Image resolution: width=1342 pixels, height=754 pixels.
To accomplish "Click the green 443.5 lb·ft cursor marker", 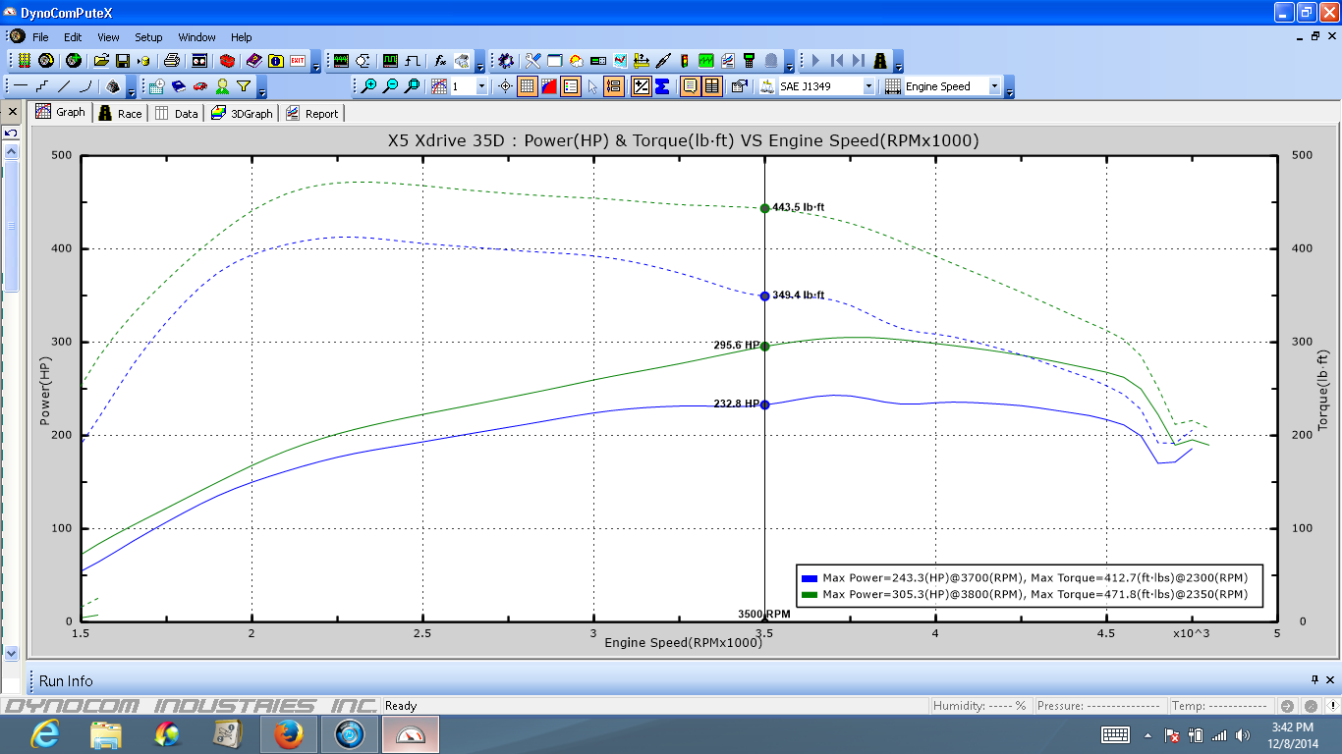I will point(764,208).
